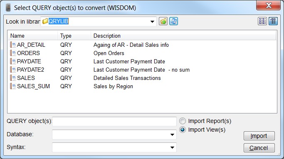The height and width of the screenshot is (159, 284).
Task: Click the SALES_SUM query icon
Action: [13, 86]
